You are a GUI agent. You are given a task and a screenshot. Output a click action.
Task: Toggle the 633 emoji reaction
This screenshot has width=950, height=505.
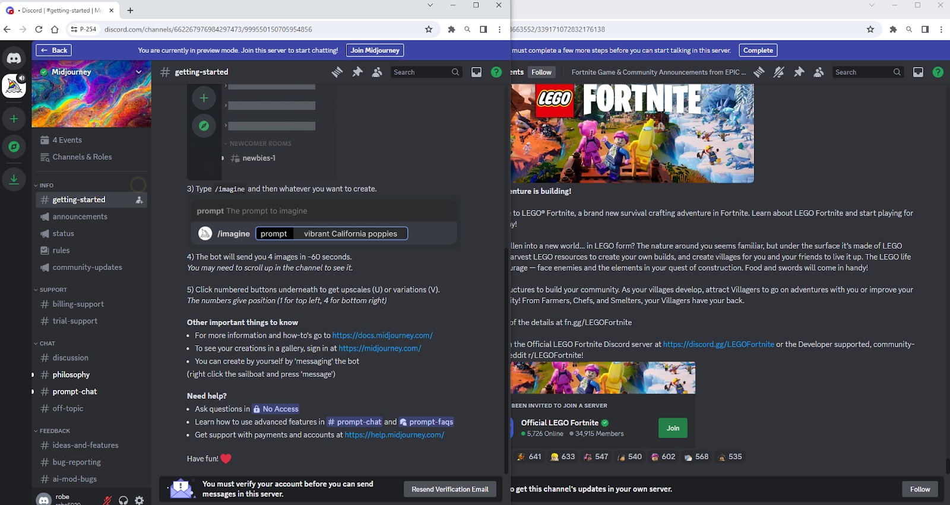pyautogui.click(x=562, y=457)
